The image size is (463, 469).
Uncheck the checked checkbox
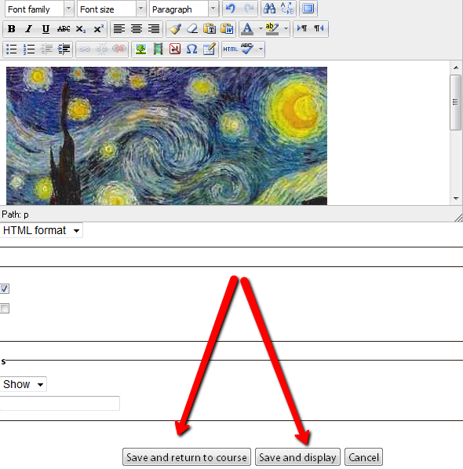[5, 288]
